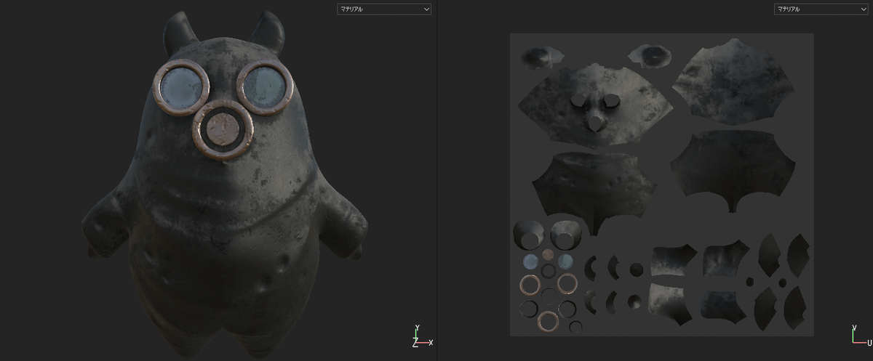Click the divider between the two viewports
Image resolution: width=873 pixels, height=361 pixels.
[x=436, y=180]
